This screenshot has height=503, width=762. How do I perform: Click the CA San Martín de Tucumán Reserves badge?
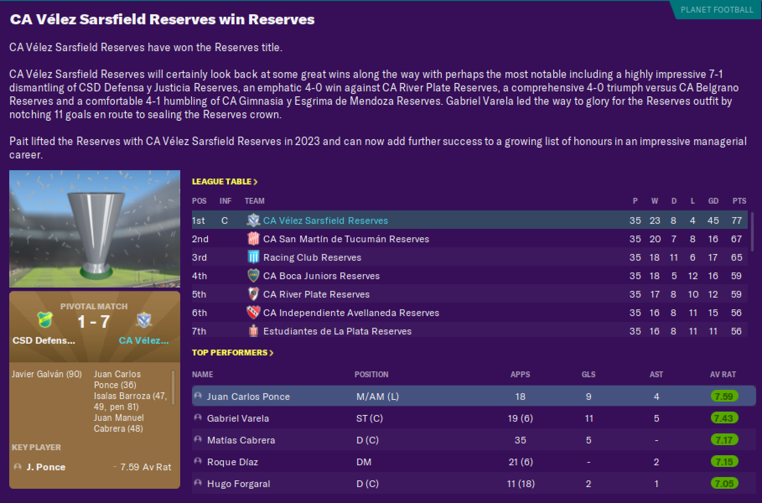(253, 239)
